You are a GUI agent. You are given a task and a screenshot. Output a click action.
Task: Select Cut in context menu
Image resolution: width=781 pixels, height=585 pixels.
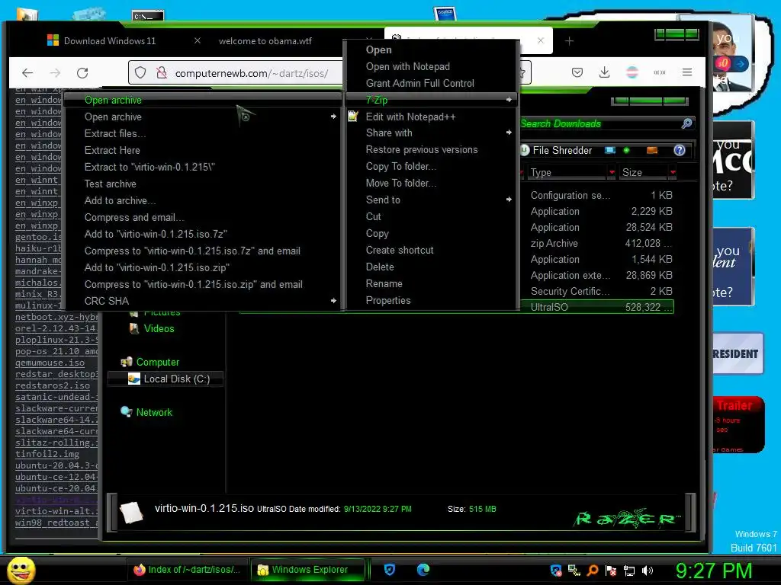(432, 217)
